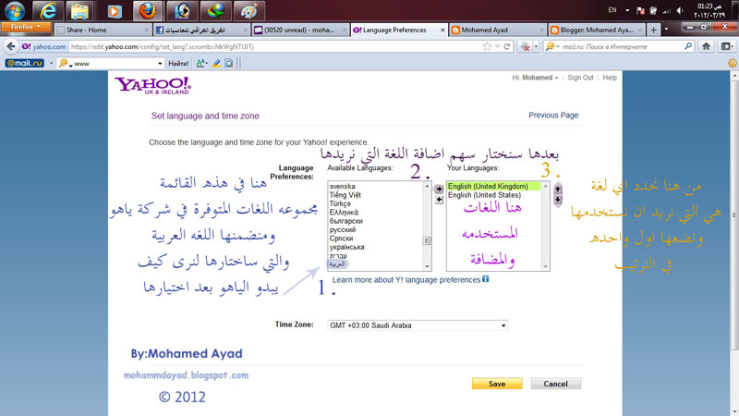
Task: Click the text translate icon in mail.ru toolbar
Action: [x=201, y=63]
